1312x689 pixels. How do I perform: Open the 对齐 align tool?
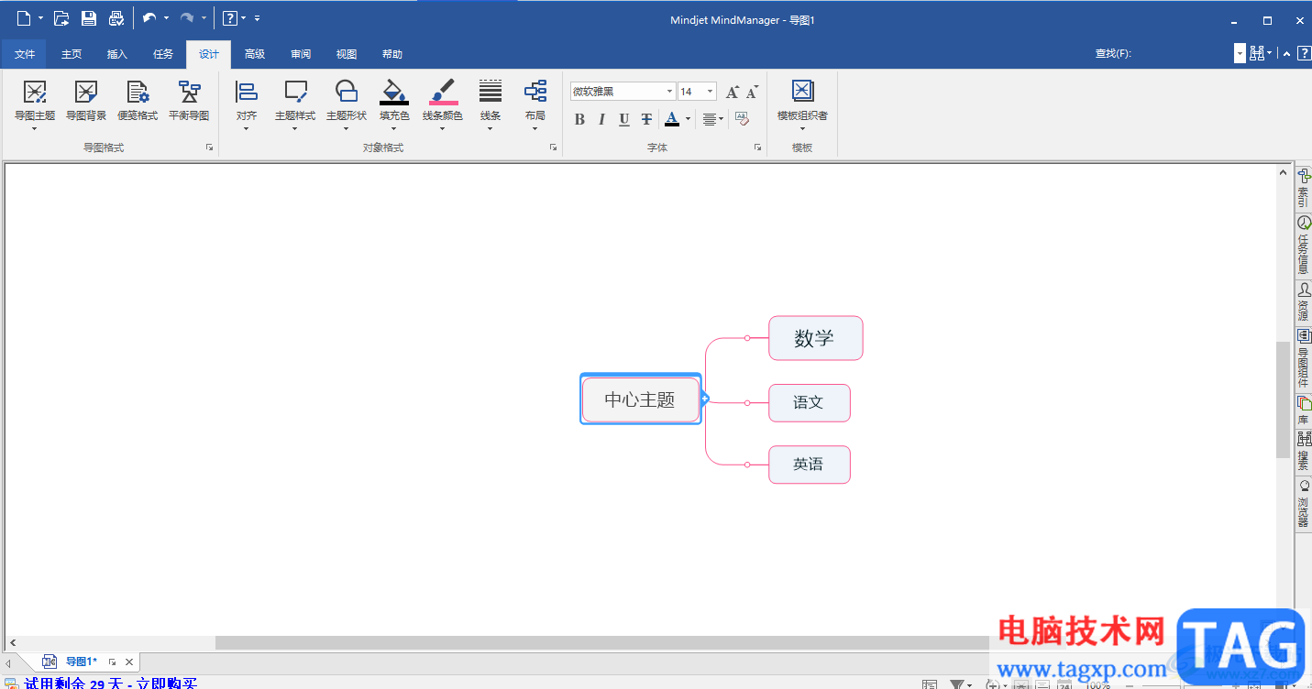point(247,104)
